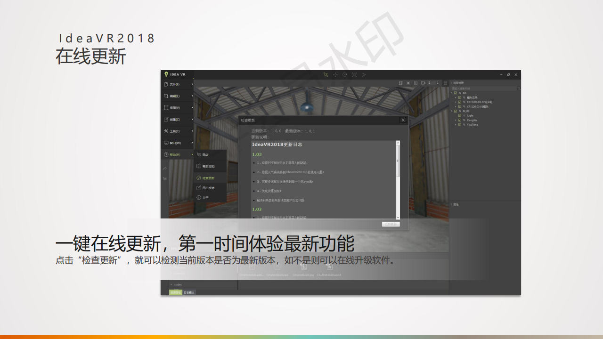
Task: Select the Light item in scene tree
Action: tap(470, 116)
